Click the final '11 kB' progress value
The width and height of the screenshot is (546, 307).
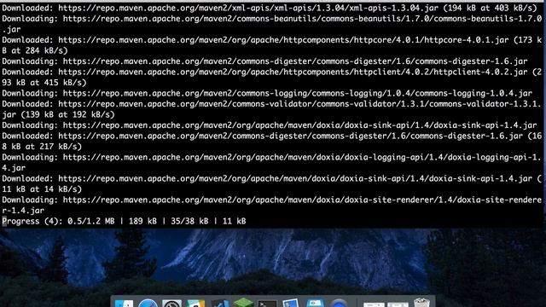click(235, 221)
